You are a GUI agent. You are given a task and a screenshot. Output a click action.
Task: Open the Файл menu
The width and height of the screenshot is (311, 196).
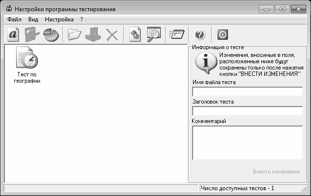pyautogui.click(x=14, y=19)
